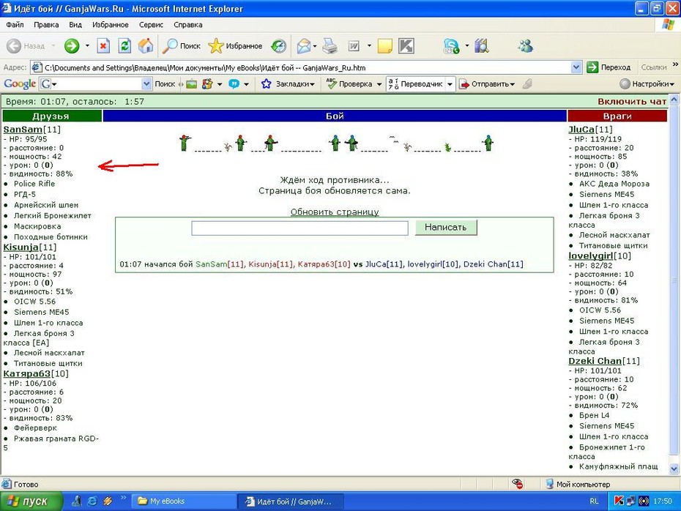Click the Google toolbar Поиск button
Image resolution: width=681 pixels, height=511 pixels.
tap(165, 83)
